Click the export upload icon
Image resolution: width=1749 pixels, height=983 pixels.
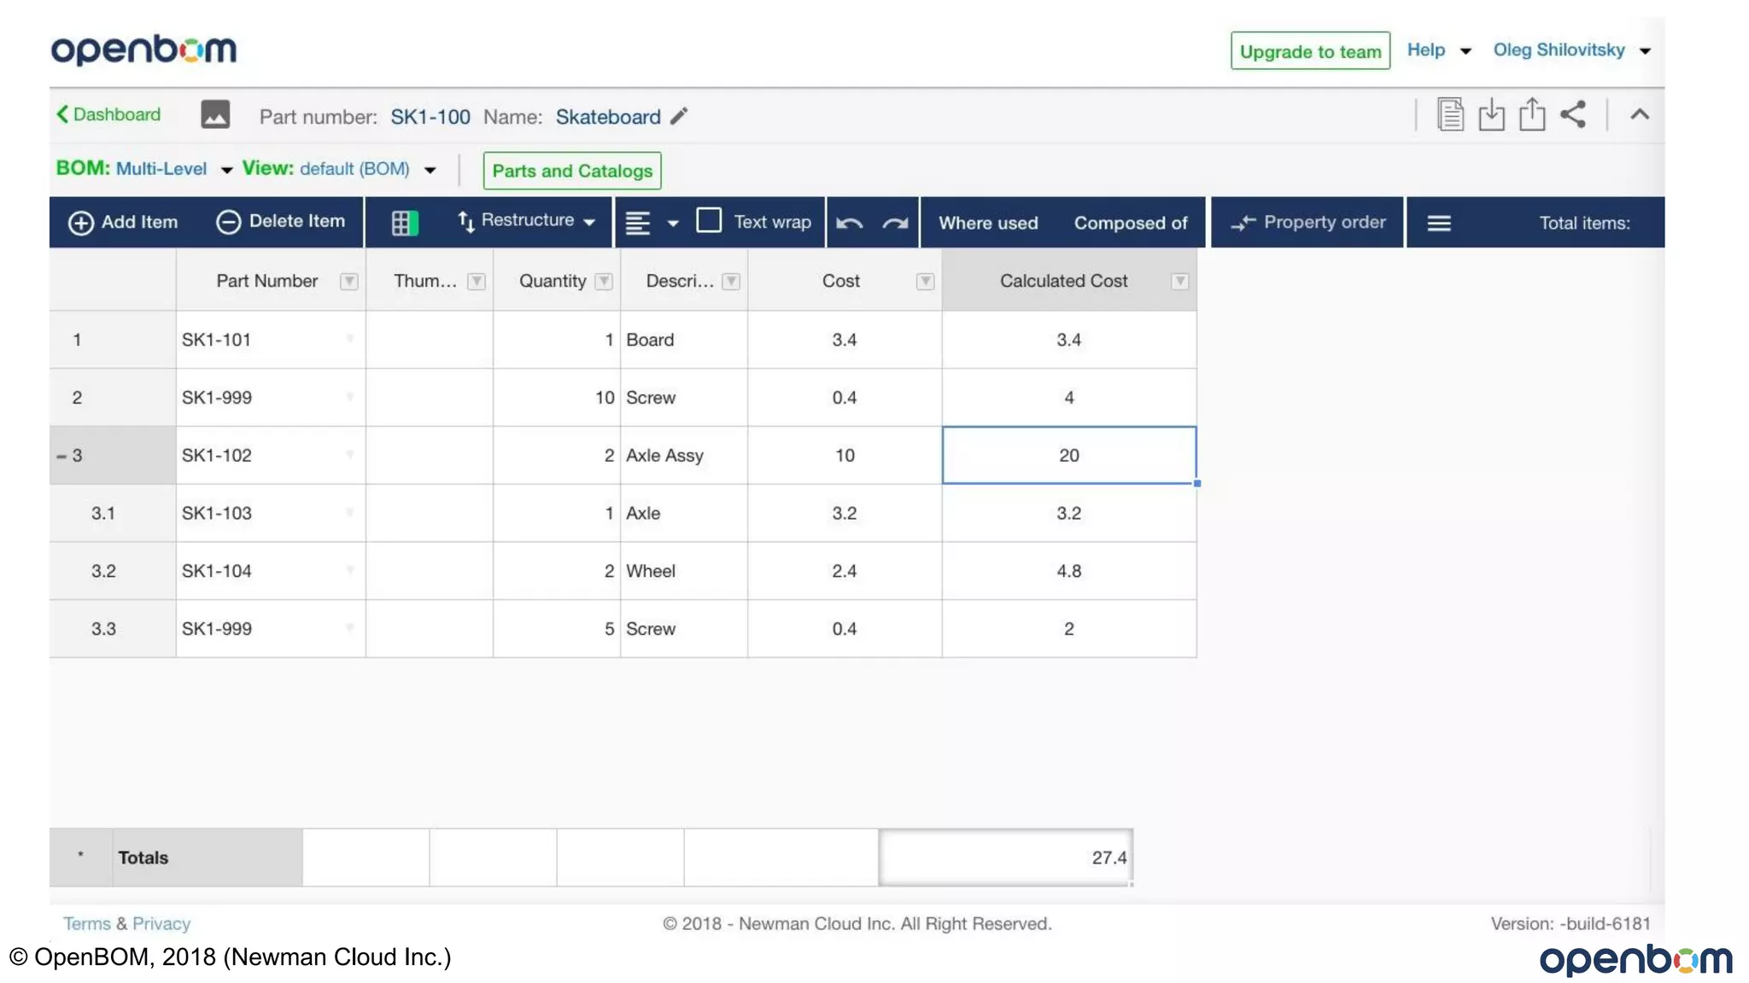click(1532, 114)
